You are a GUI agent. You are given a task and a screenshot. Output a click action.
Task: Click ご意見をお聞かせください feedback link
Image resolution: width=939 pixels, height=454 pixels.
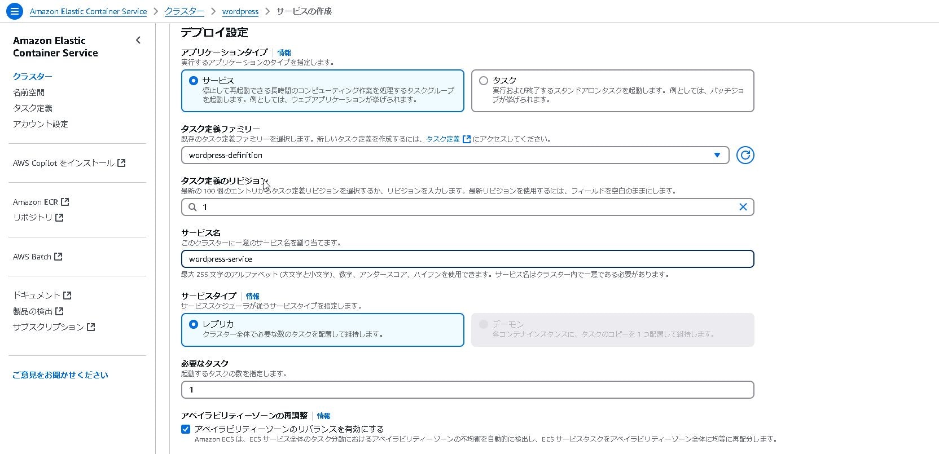(60, 375)
